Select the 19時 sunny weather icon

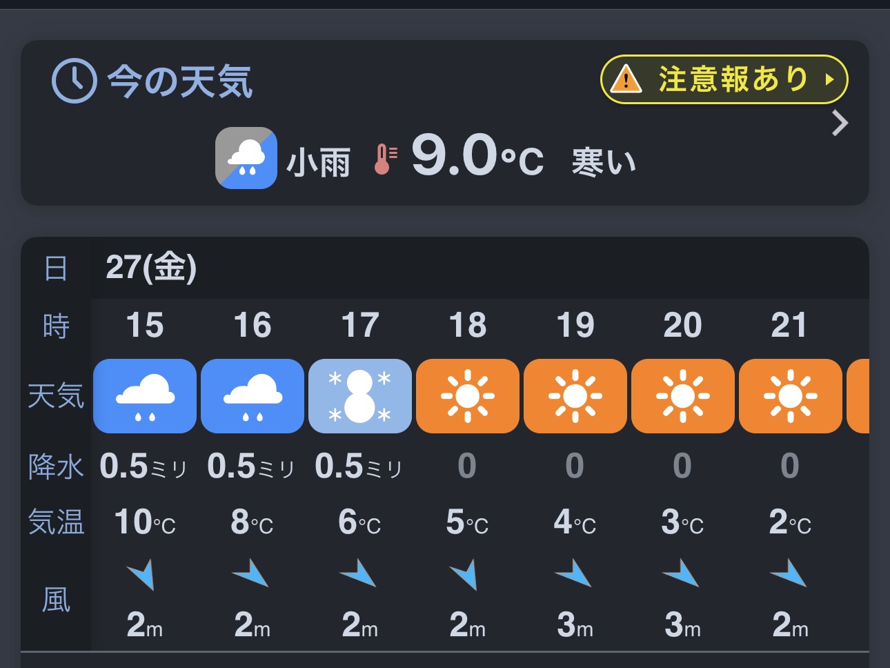pyautogui.click(x=575, y=396)
